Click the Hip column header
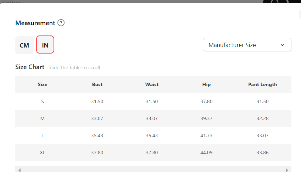The image size is (301, 172). 206,84
